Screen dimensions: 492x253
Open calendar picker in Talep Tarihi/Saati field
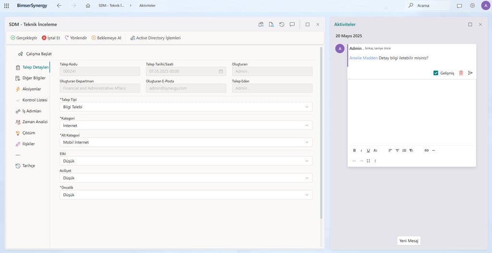pos(221,71)
